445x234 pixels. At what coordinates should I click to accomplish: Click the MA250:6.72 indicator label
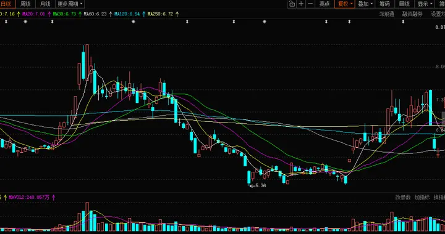(160, 14)
